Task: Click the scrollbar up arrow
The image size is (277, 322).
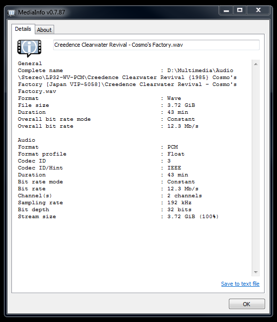Action: click(256, 64)
